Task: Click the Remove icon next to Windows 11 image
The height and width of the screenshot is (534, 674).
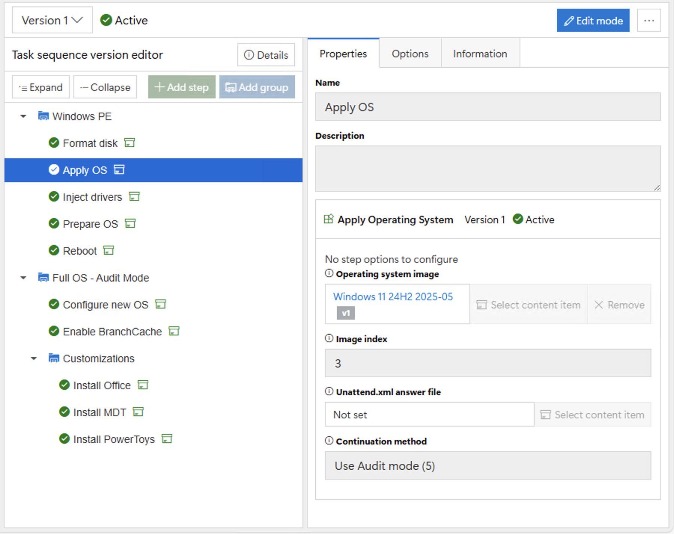Action: click(x=600, y=305)
